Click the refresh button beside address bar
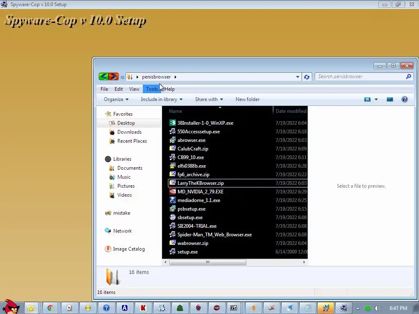 pyautogui.click(x=307, y=77)
